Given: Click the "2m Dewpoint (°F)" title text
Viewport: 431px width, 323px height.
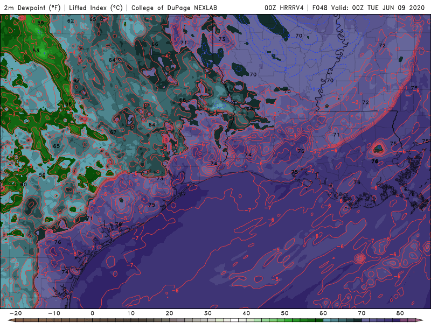Looking at the screenshot, I should coord(32,8).
